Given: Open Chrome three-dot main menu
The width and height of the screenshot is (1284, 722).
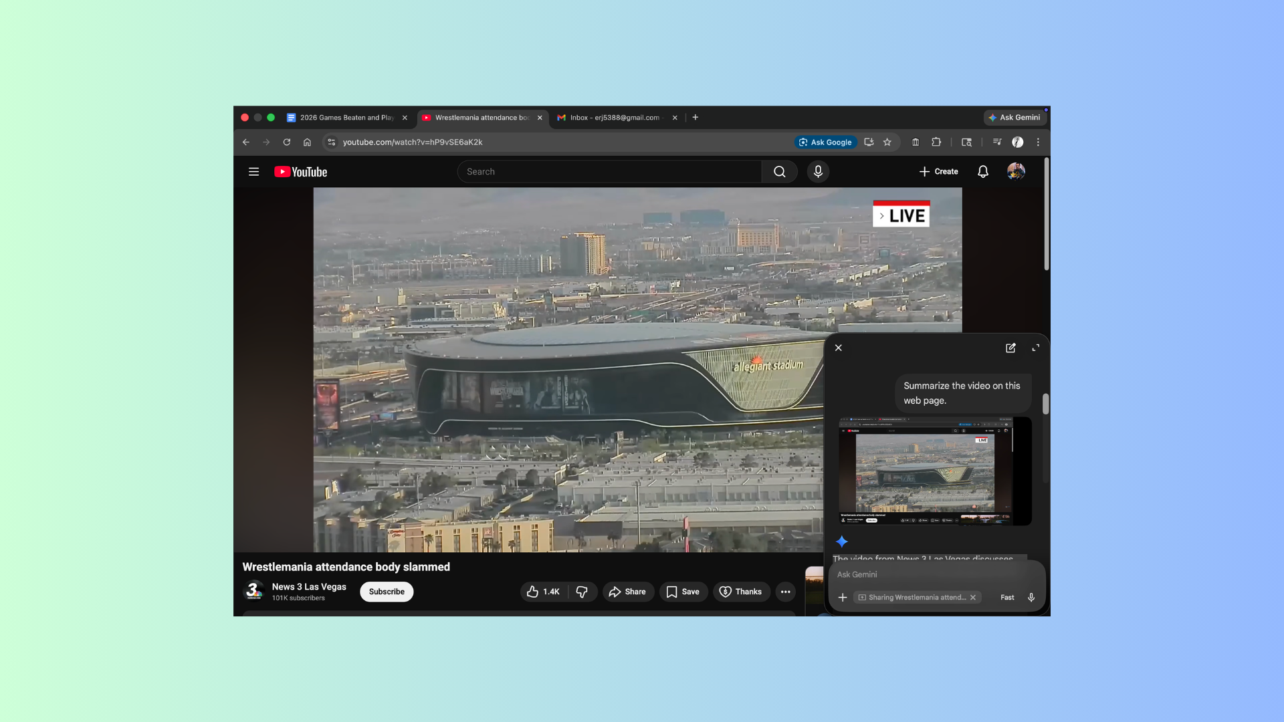Looking at the screenshot, I should click(x=1038, y=142).
